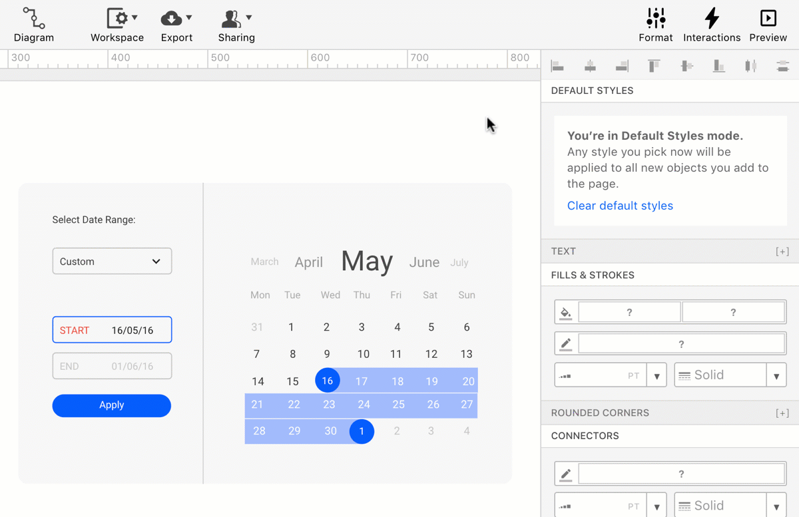Distribute objects vertically

pyautogui.click(x=782, y=66)
